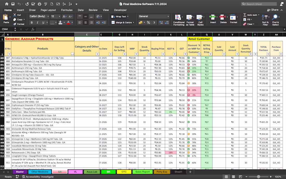
Task: Open Cell Styles gallery
Action: coord(200,20)
